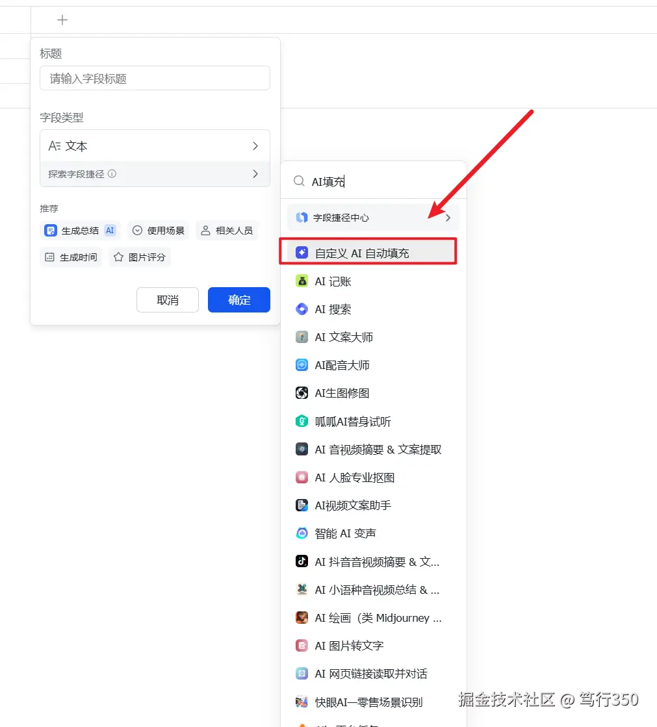Click the AI 网页链接读取并对话 globe icon
The width and height of the screenshot is (657, 727).
302,673
